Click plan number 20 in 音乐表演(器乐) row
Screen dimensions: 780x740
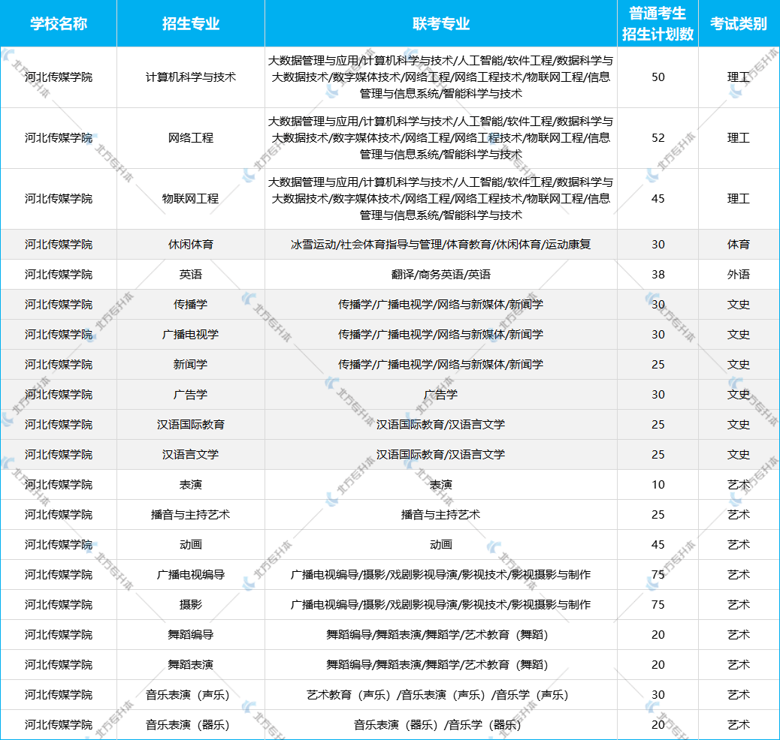click(658, 724)
